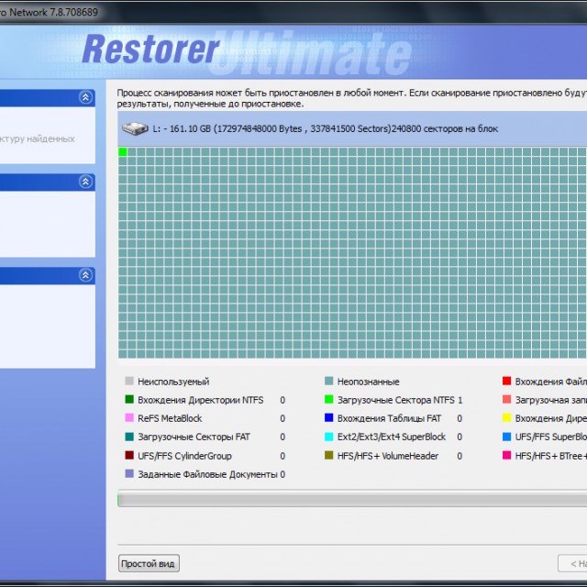
Task: Click the red Вхождения Файл legend swatch
Action: coord(506,382)
